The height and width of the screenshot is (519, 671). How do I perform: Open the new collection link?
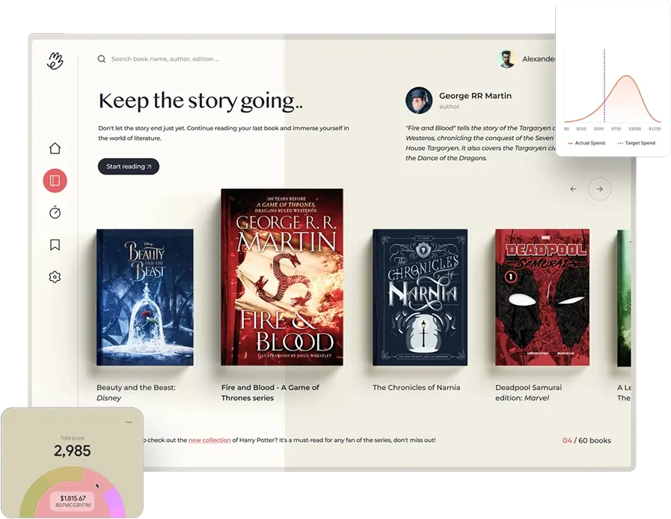pos(209,440)
